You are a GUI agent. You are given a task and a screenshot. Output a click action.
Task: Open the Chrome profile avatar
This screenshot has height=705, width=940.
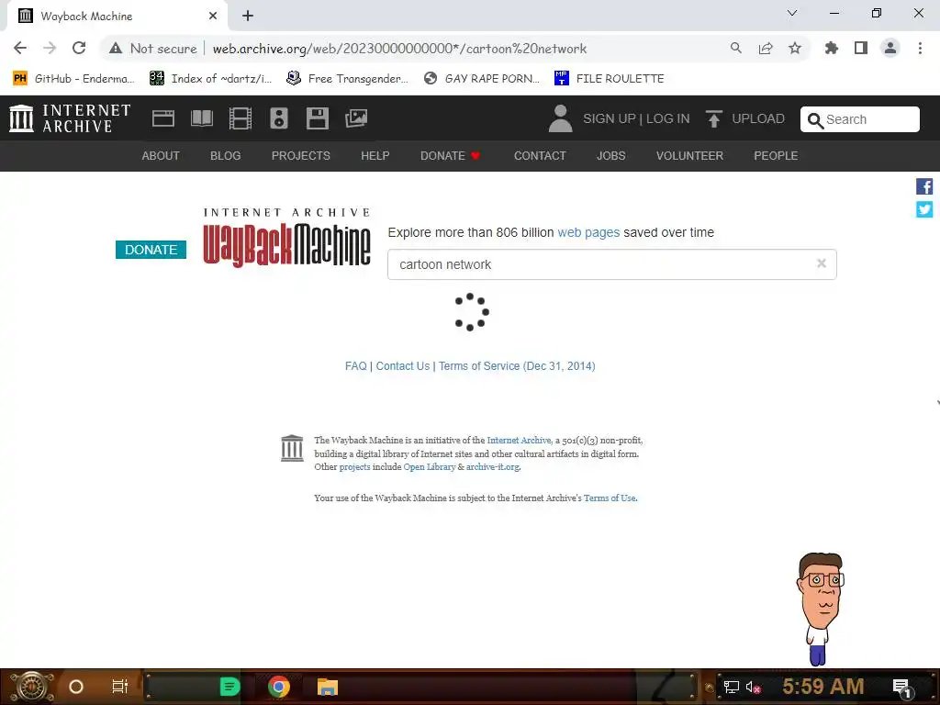(890, 48)
